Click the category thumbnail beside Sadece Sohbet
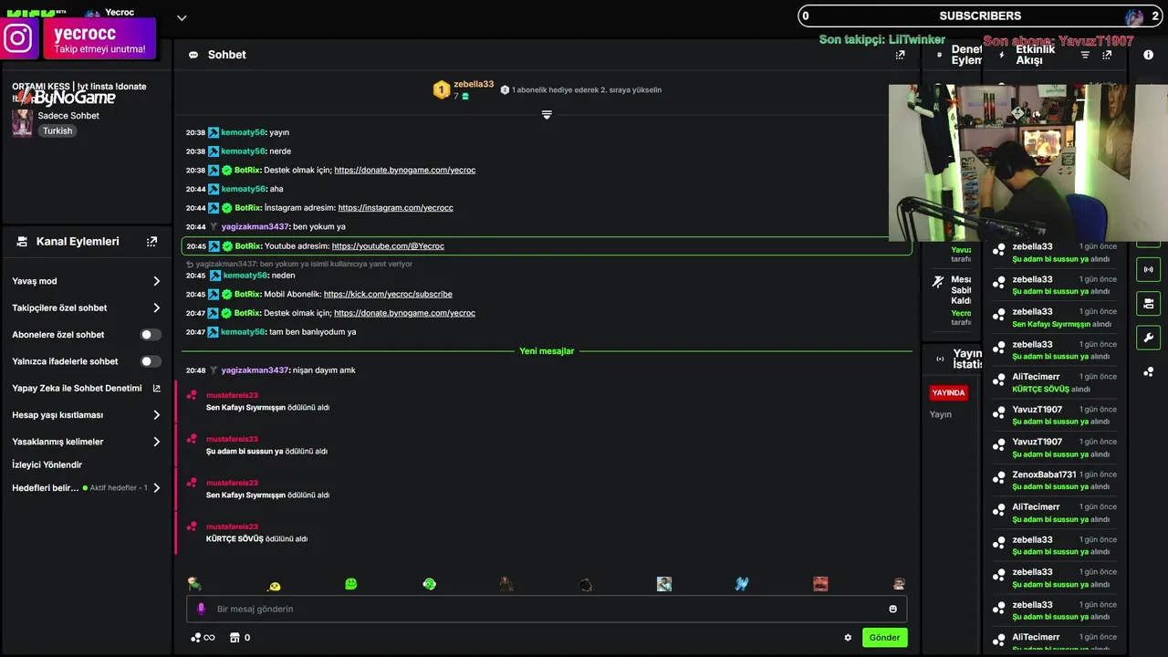Screen dimensions: 1168x657 coord(22,122)
